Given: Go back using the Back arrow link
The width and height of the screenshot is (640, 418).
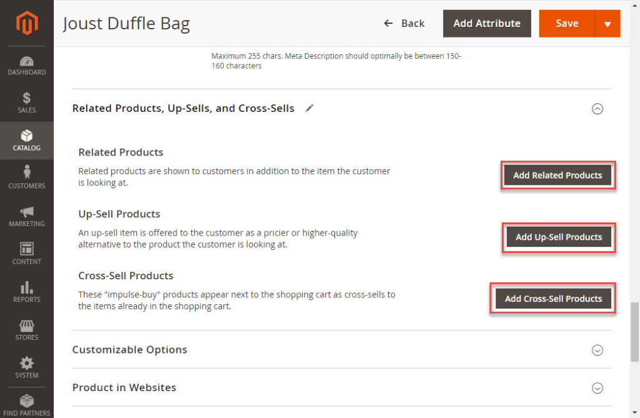Looking at the screenshot, I should 404,23.
